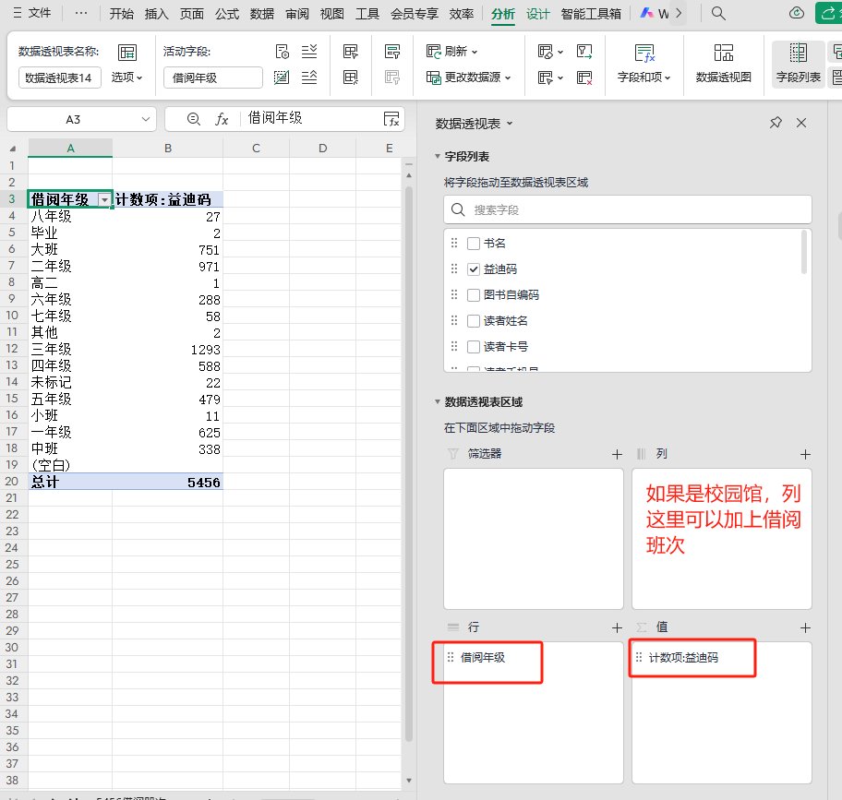Add a field to 筛选器 with plus icon
The image size is (842, 800).
[x=617, y=454]
